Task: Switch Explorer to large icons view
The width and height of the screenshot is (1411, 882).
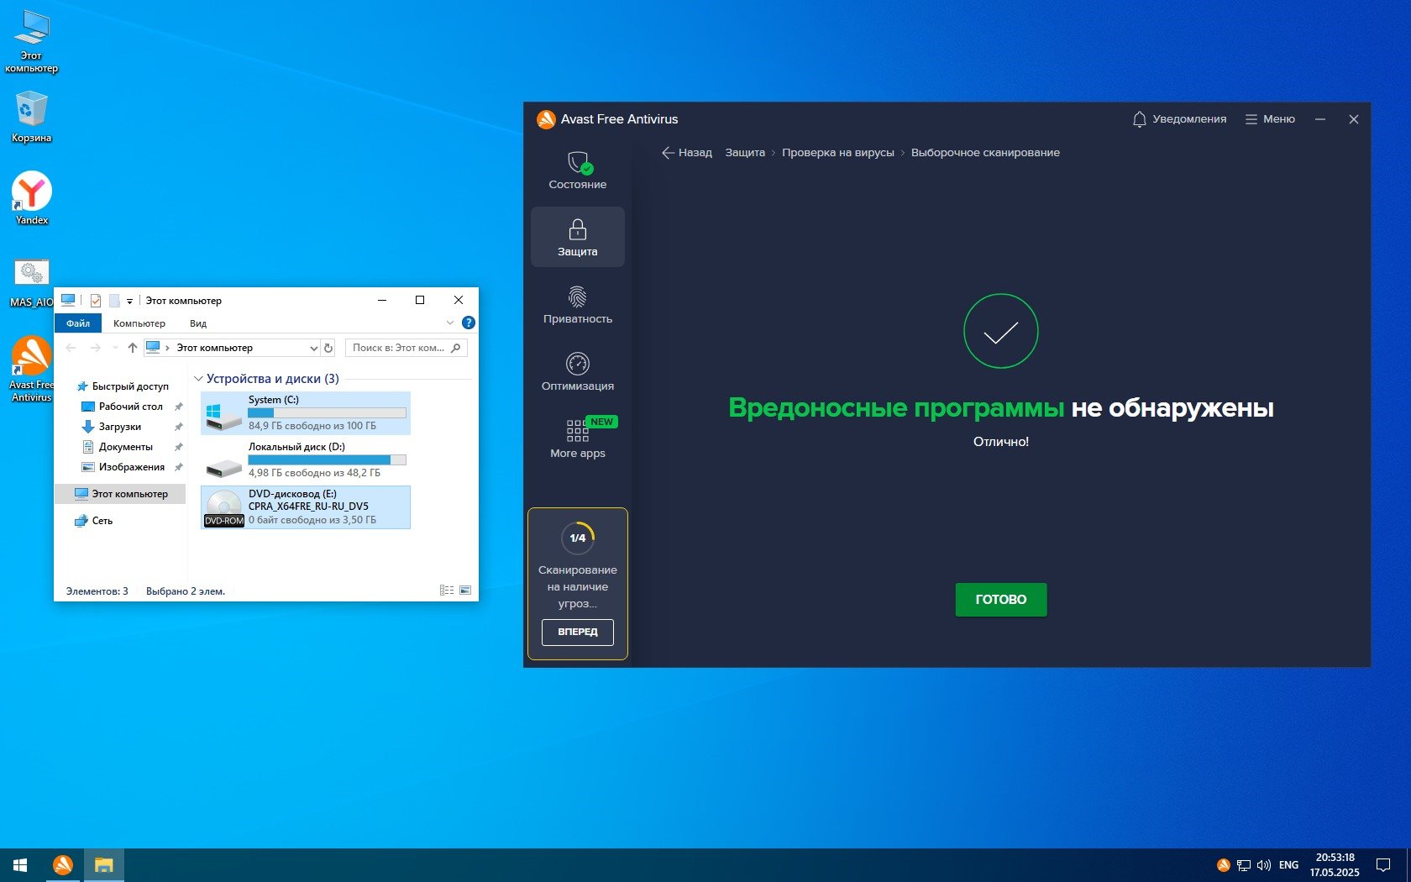Action: click(465, 591)
